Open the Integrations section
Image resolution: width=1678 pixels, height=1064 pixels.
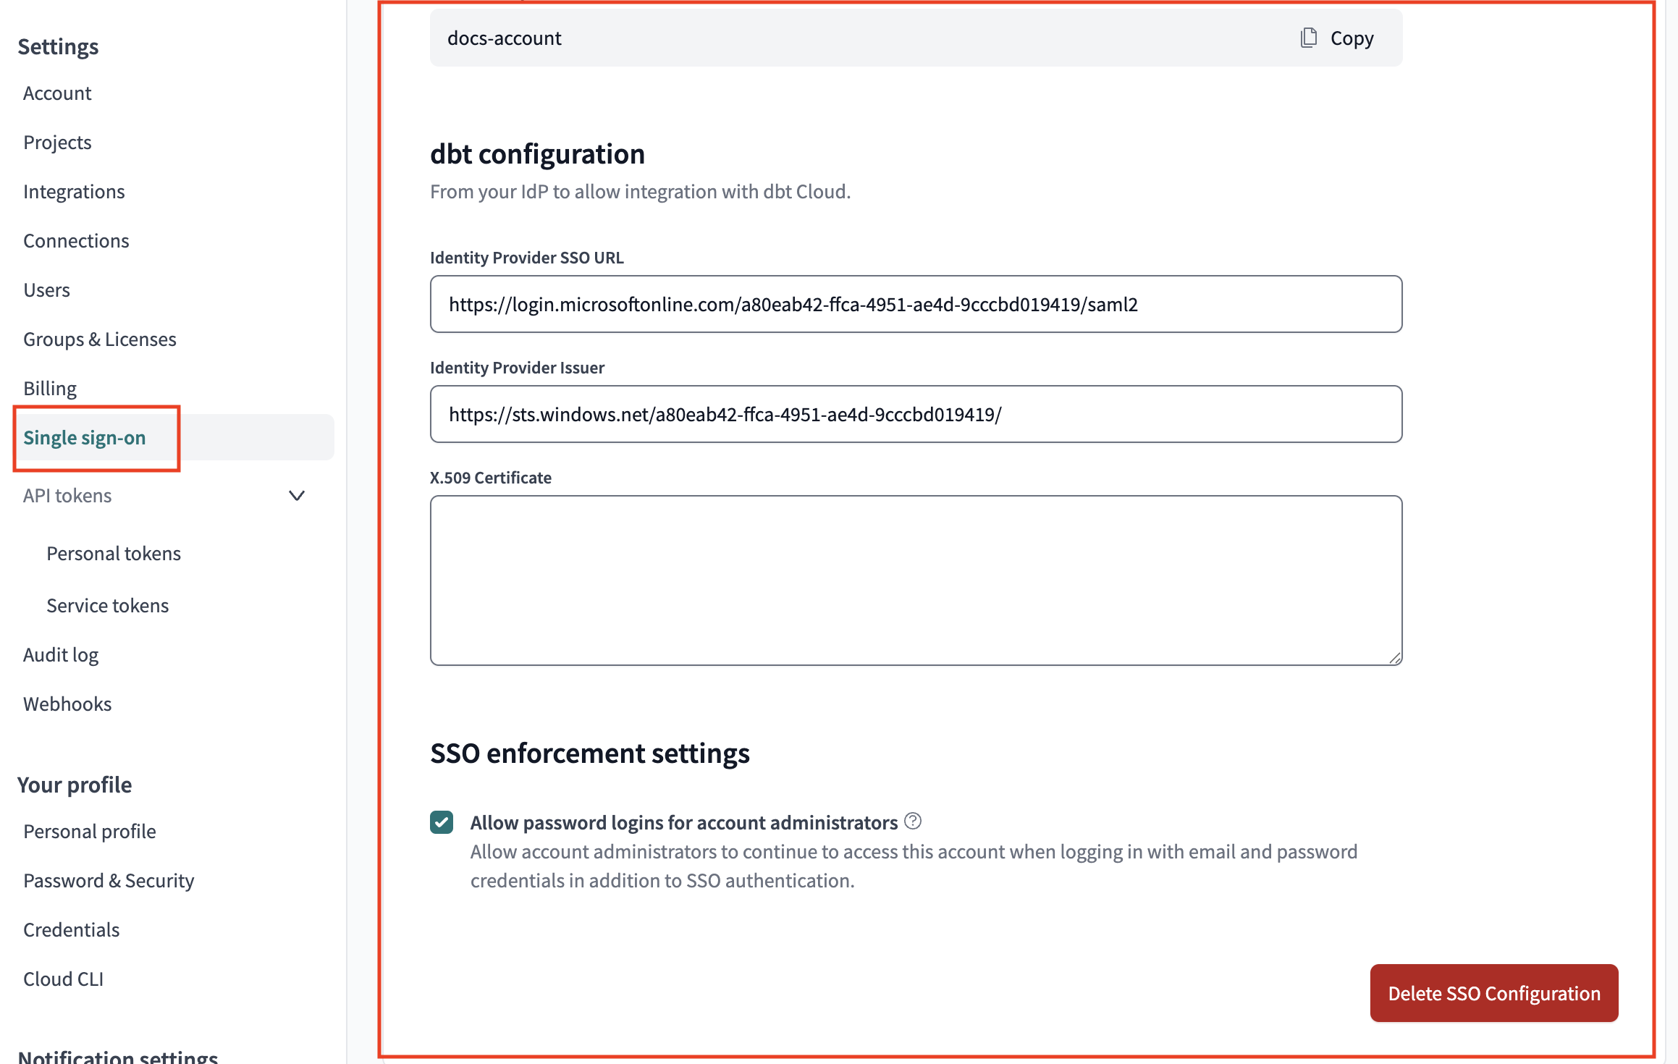click(74, 191)
